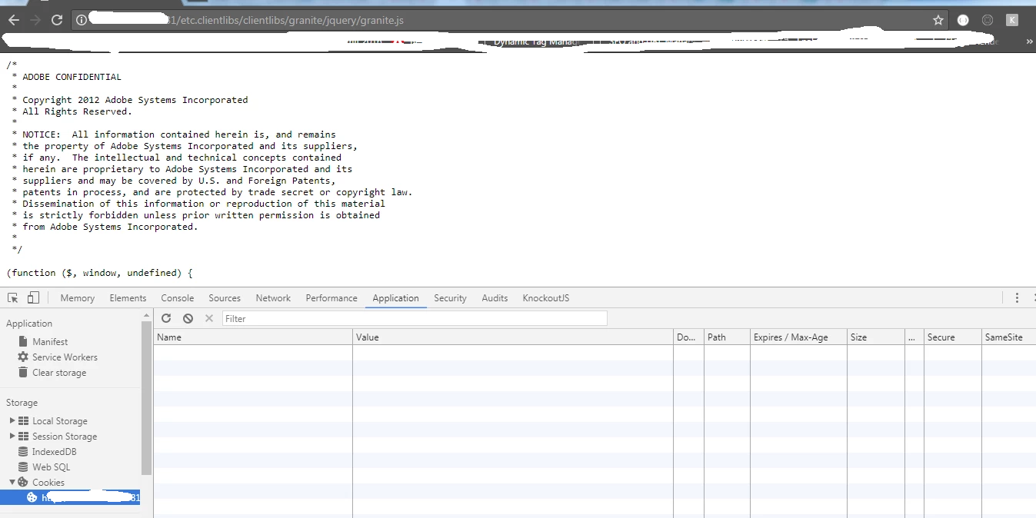The image size is (1036, 518).
Task: Click the site information icon in address bar
Action: point(81,21)
